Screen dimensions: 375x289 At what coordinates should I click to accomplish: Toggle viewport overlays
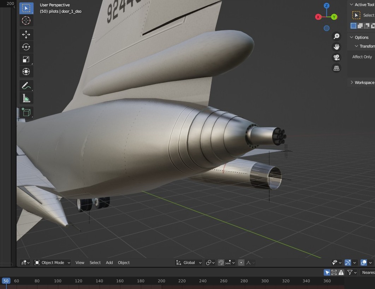[x=364, y=263]
